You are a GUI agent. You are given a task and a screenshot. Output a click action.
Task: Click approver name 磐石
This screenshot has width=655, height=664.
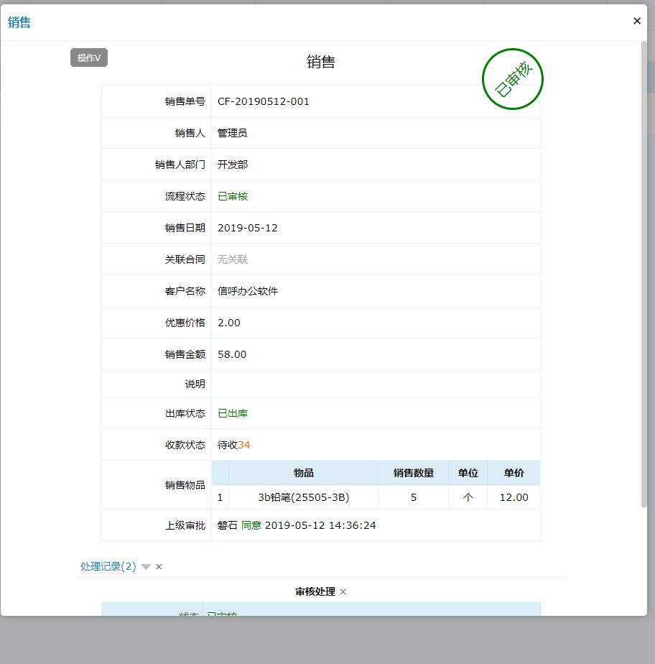coord(228,525)
